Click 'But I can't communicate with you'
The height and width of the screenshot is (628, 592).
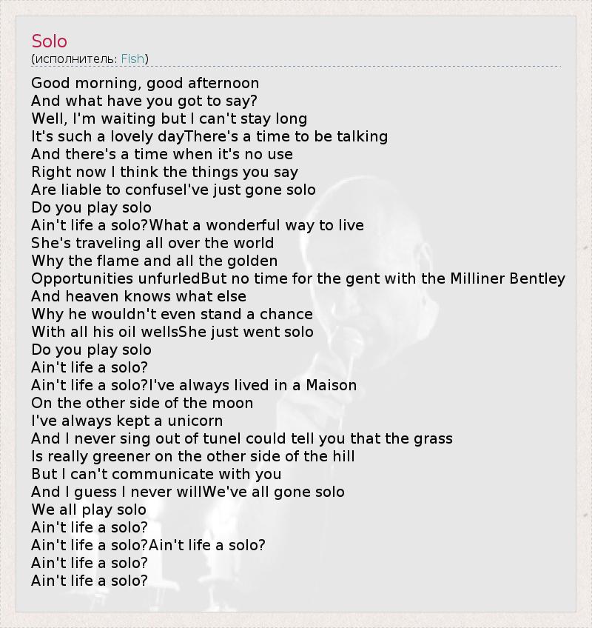[156, 474]
